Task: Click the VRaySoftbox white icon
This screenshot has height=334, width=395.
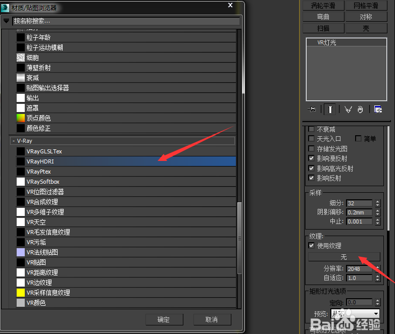Action: point(21,182)
